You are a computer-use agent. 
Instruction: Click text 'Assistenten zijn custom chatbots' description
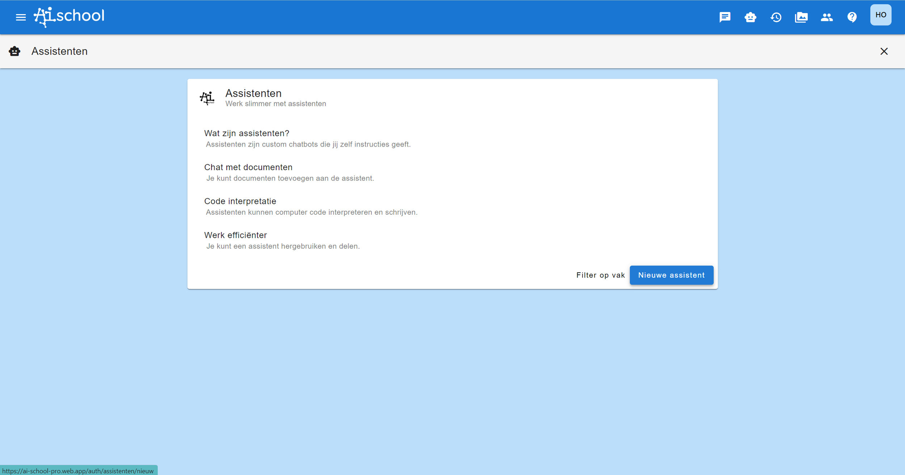click(x=308, y=144)
